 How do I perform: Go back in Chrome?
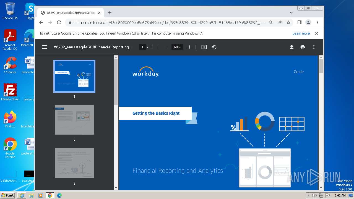tap(41, 22)
